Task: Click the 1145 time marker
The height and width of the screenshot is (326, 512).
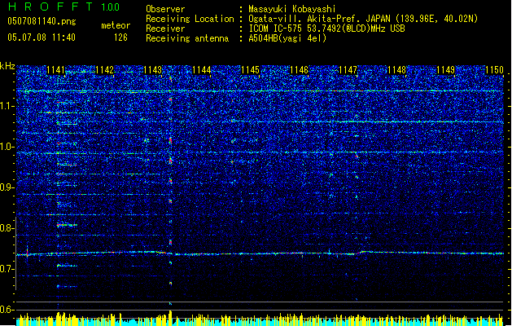Action: click(250, 70)
